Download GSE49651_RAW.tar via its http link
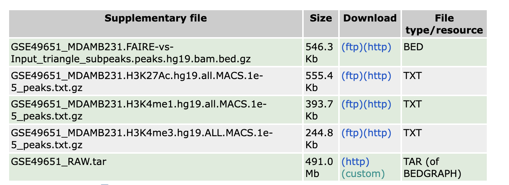The image size is (509, 185). point(355,162)
